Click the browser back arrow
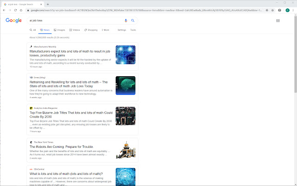 pyautogui.click(x=4, y=9)
